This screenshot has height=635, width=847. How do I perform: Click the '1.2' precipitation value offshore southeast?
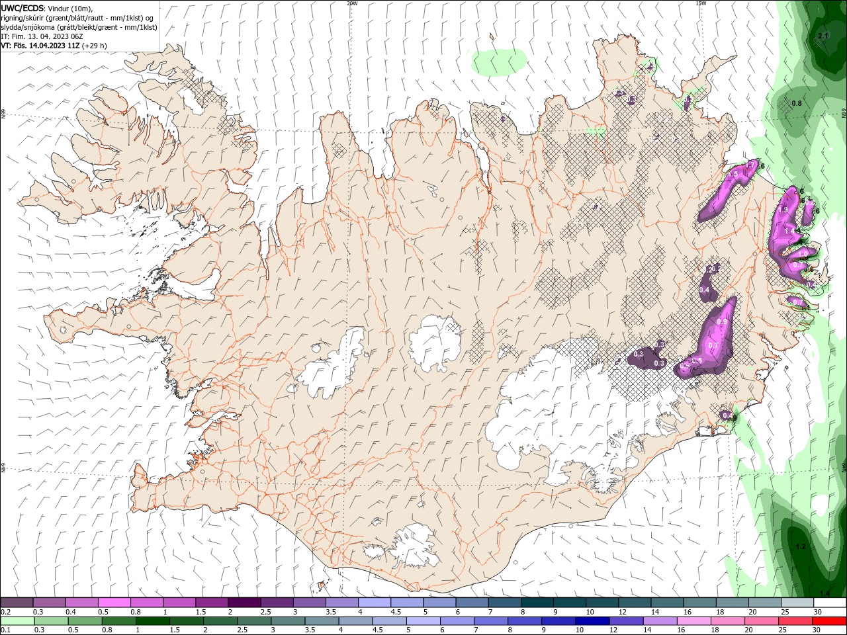tap(801, 547)
